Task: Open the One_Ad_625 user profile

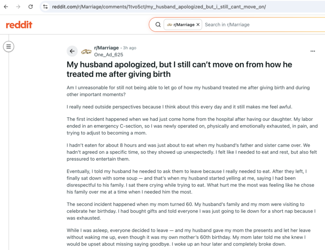Action: click(x=108, y=55)
